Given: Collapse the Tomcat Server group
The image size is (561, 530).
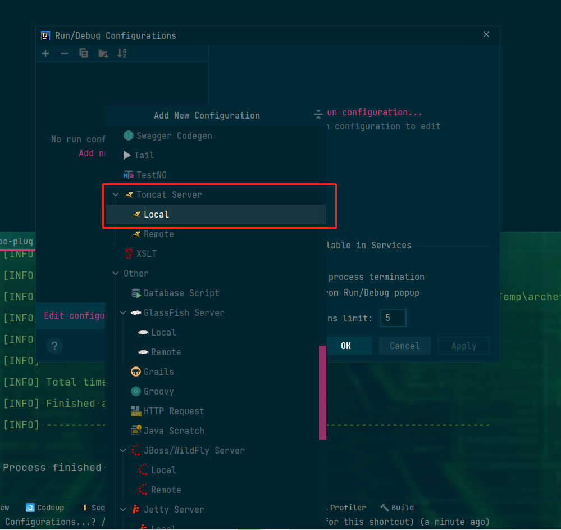Looking at the screenshot, I should [x=116, y=195].
